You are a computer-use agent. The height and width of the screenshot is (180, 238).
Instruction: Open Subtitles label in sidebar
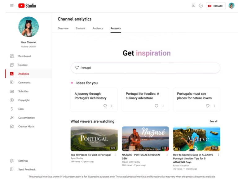23,91
